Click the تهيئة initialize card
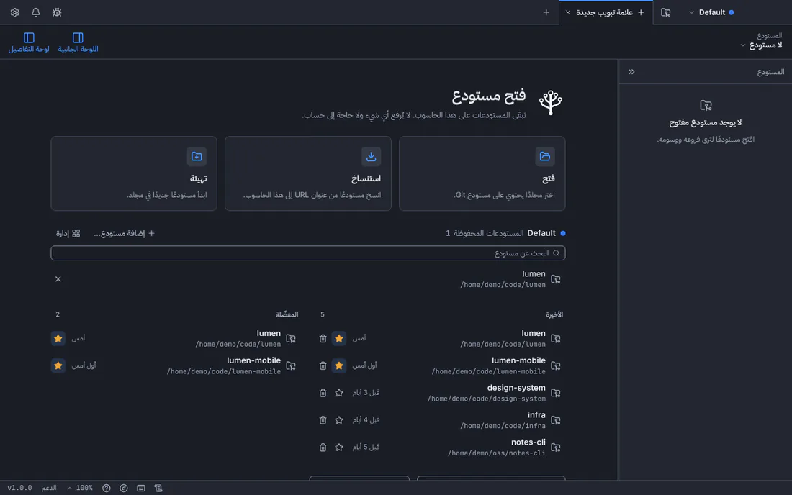Viewport: 792px width, 495px height. [x=134, y=173]
